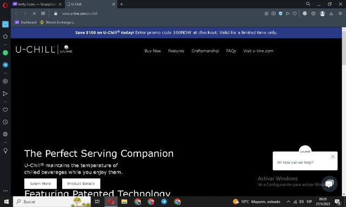Open the volume control in system tray
The height and width of the screenshot is (207, 346).
click(302, 202)
